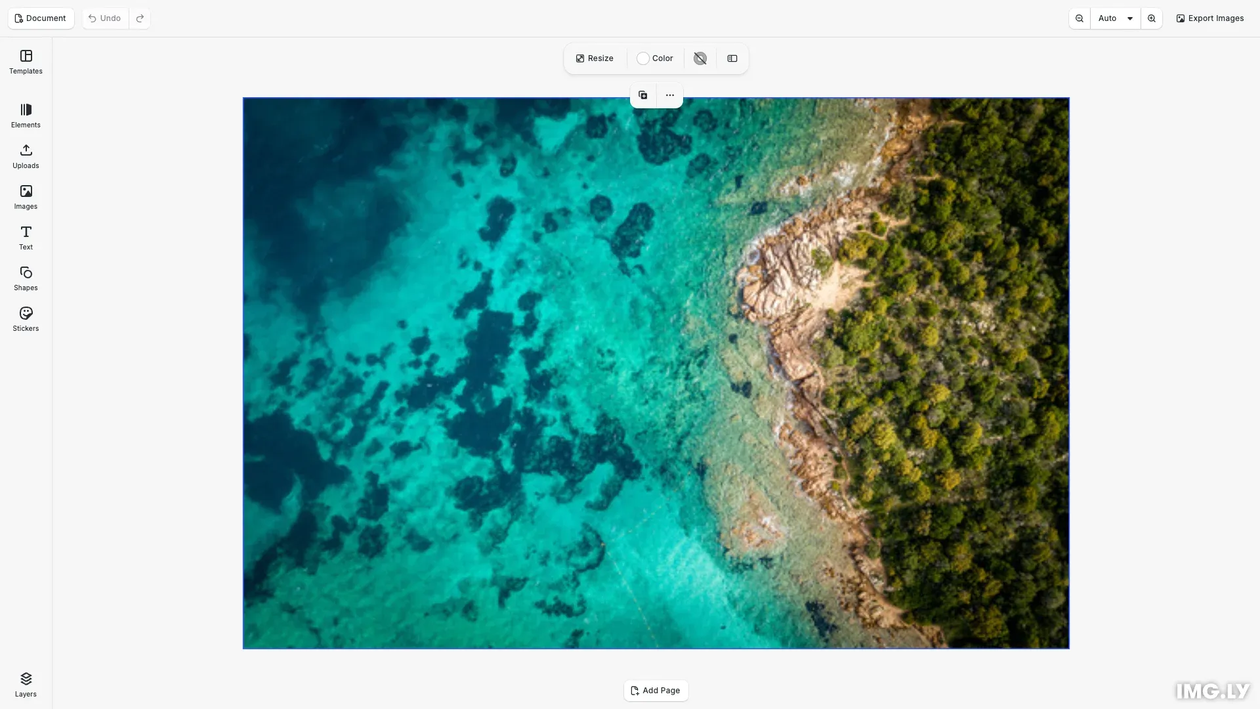Viewport: 1260px width, 709px height.
Task: Select the aerial coastline image on canvas
Action: tap(656, 373)
